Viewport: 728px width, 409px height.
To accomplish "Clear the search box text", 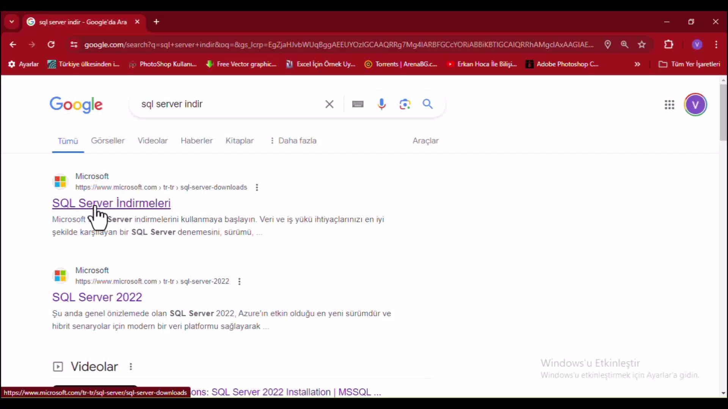I will (329, 104).
